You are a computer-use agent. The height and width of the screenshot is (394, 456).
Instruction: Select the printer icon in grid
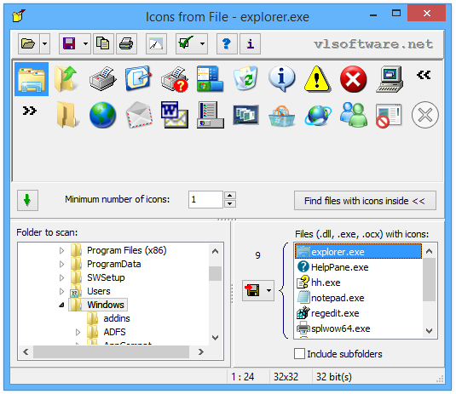102,79
